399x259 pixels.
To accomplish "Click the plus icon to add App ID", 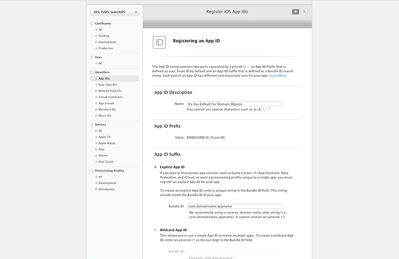I will click(x=295, y=12).
